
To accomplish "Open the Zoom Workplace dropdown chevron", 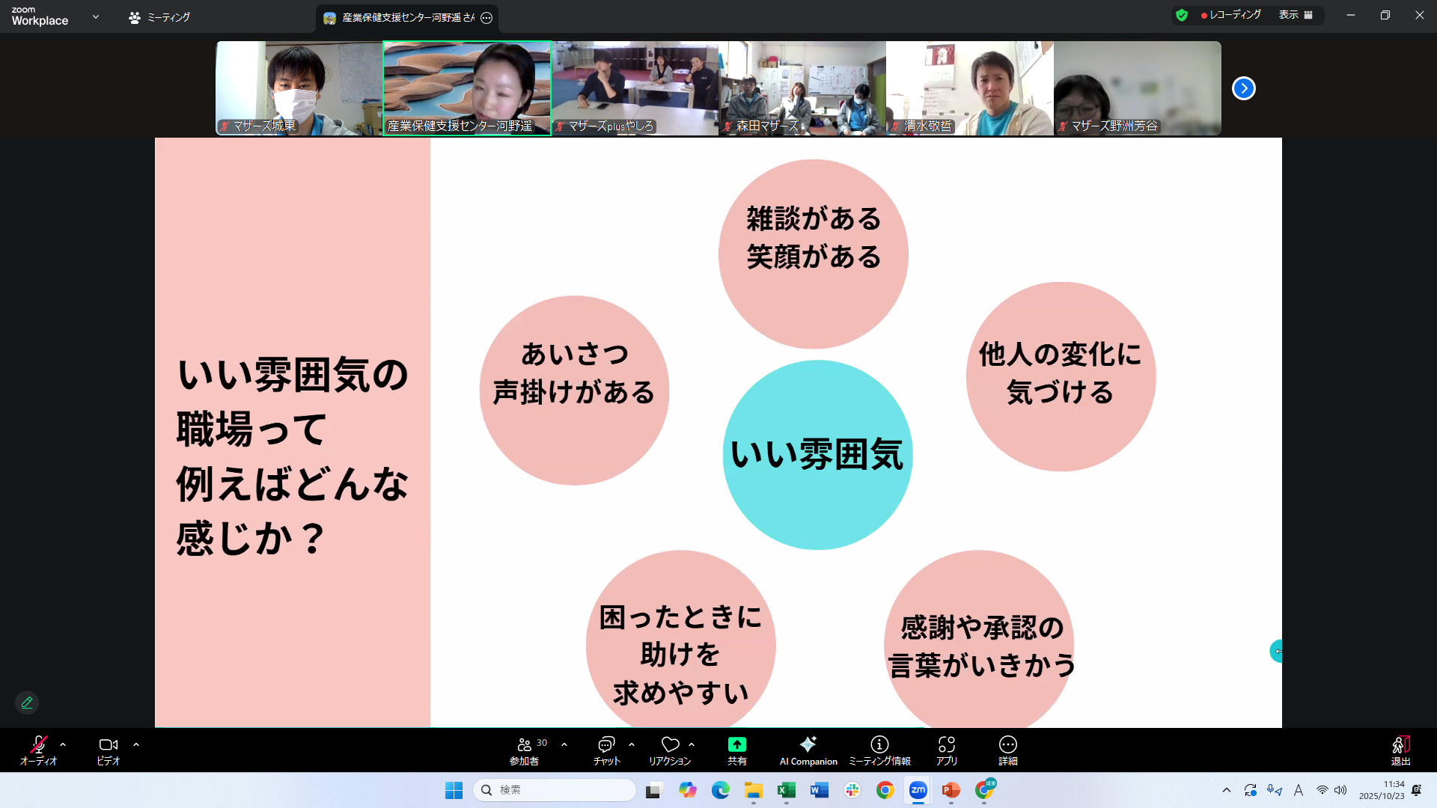I will 96,16.
